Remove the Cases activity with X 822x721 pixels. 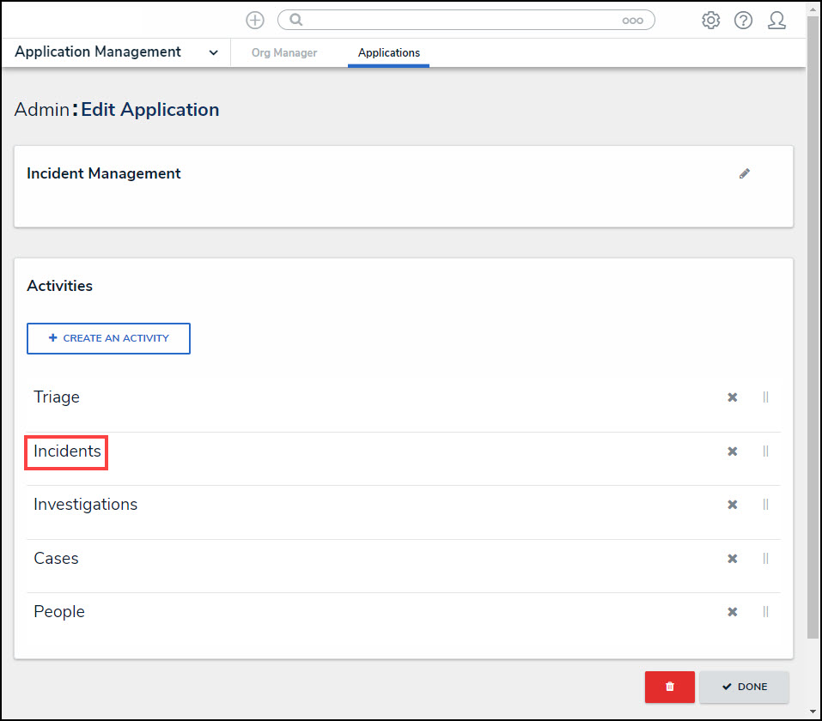point(733,559)
